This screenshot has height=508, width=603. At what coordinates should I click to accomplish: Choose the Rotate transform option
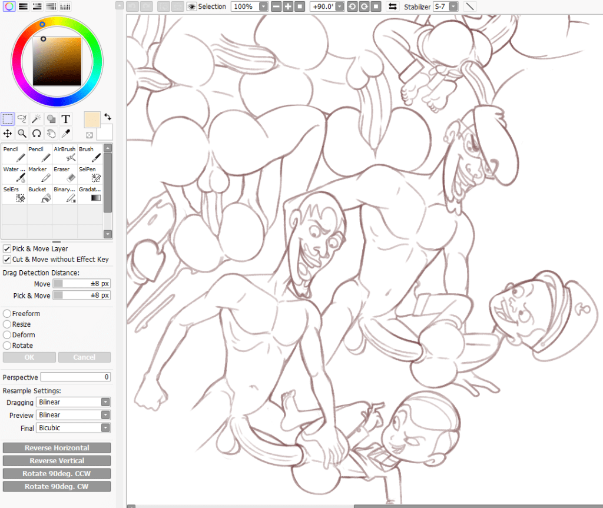(x=7, y=346)
